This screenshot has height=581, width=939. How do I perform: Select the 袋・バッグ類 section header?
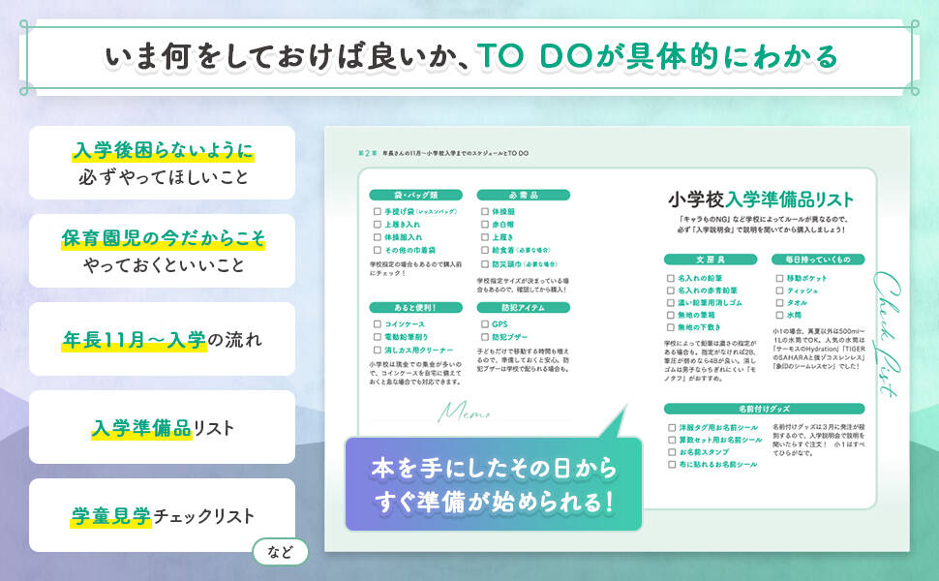click(x=415, y=194)
